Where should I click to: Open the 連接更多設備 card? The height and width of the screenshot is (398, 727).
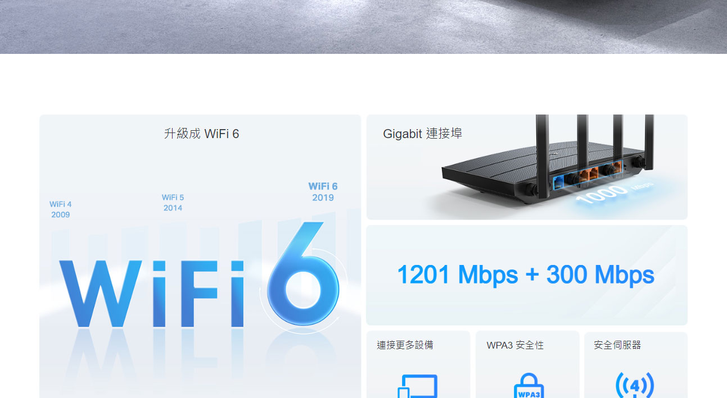click(x=418, y=364)
